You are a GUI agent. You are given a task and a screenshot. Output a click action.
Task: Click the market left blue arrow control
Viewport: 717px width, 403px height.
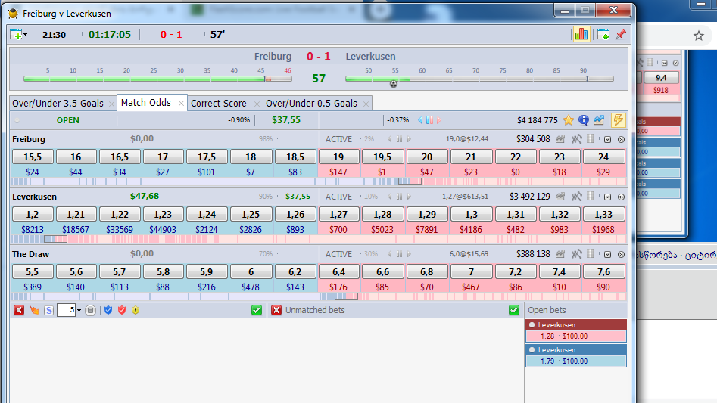coord(420,120)
